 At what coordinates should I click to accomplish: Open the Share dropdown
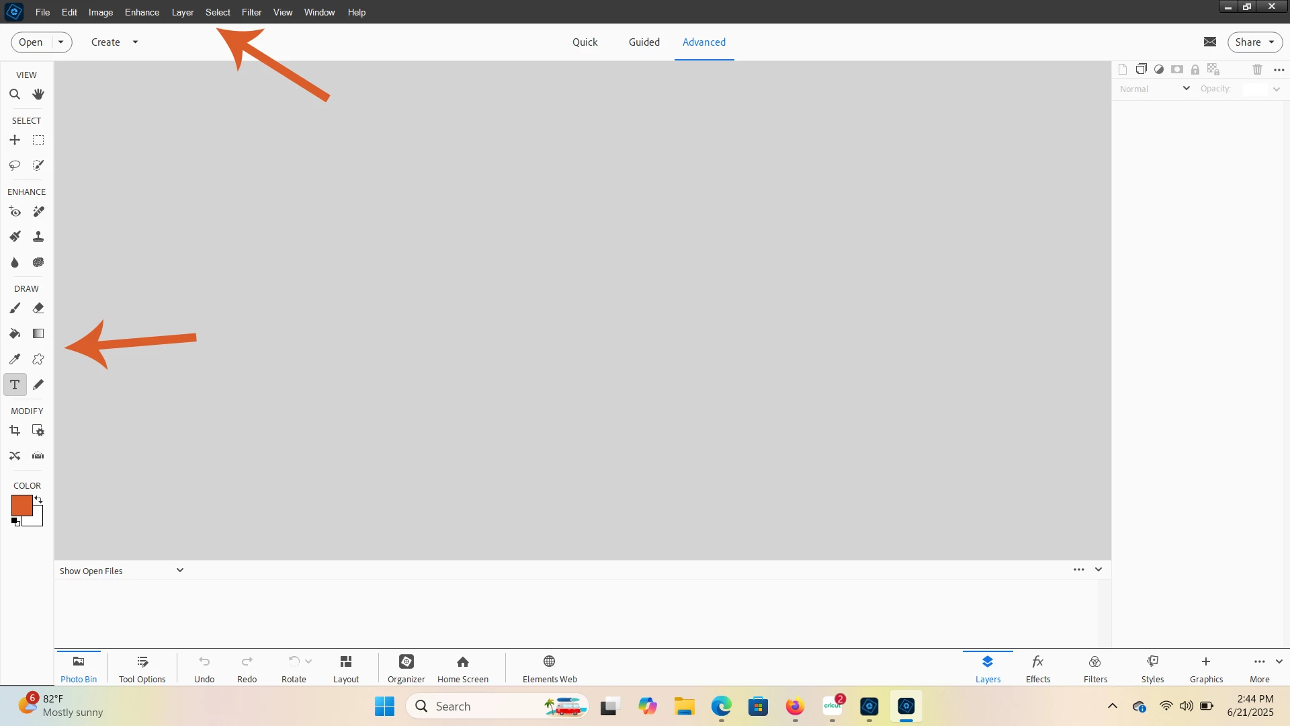coord(1254,42)
